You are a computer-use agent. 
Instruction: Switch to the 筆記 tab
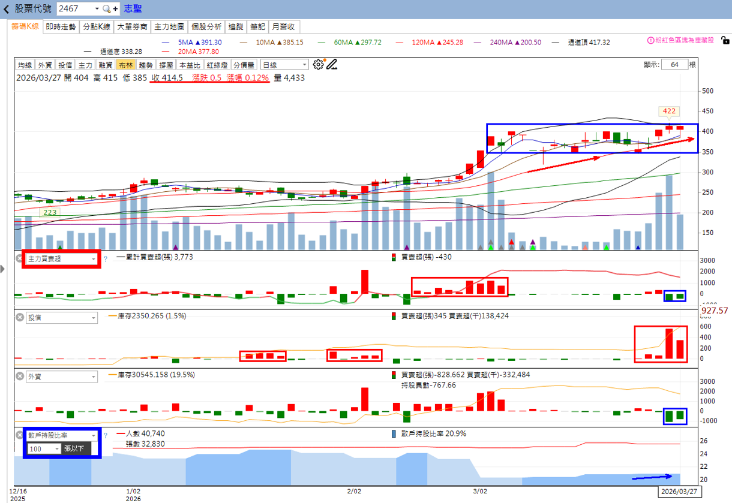pyautogui.click(x=257, y=26)
